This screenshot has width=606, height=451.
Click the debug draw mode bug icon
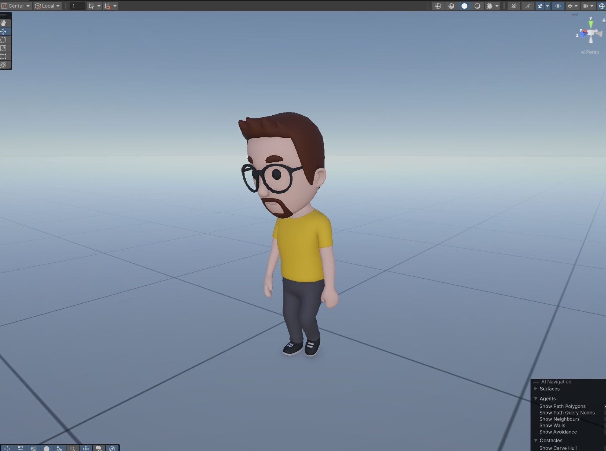(490, 6)
